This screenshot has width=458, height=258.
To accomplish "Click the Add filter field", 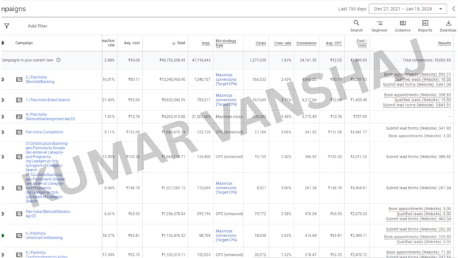I will pyautogui.click(x=38, y=26).
